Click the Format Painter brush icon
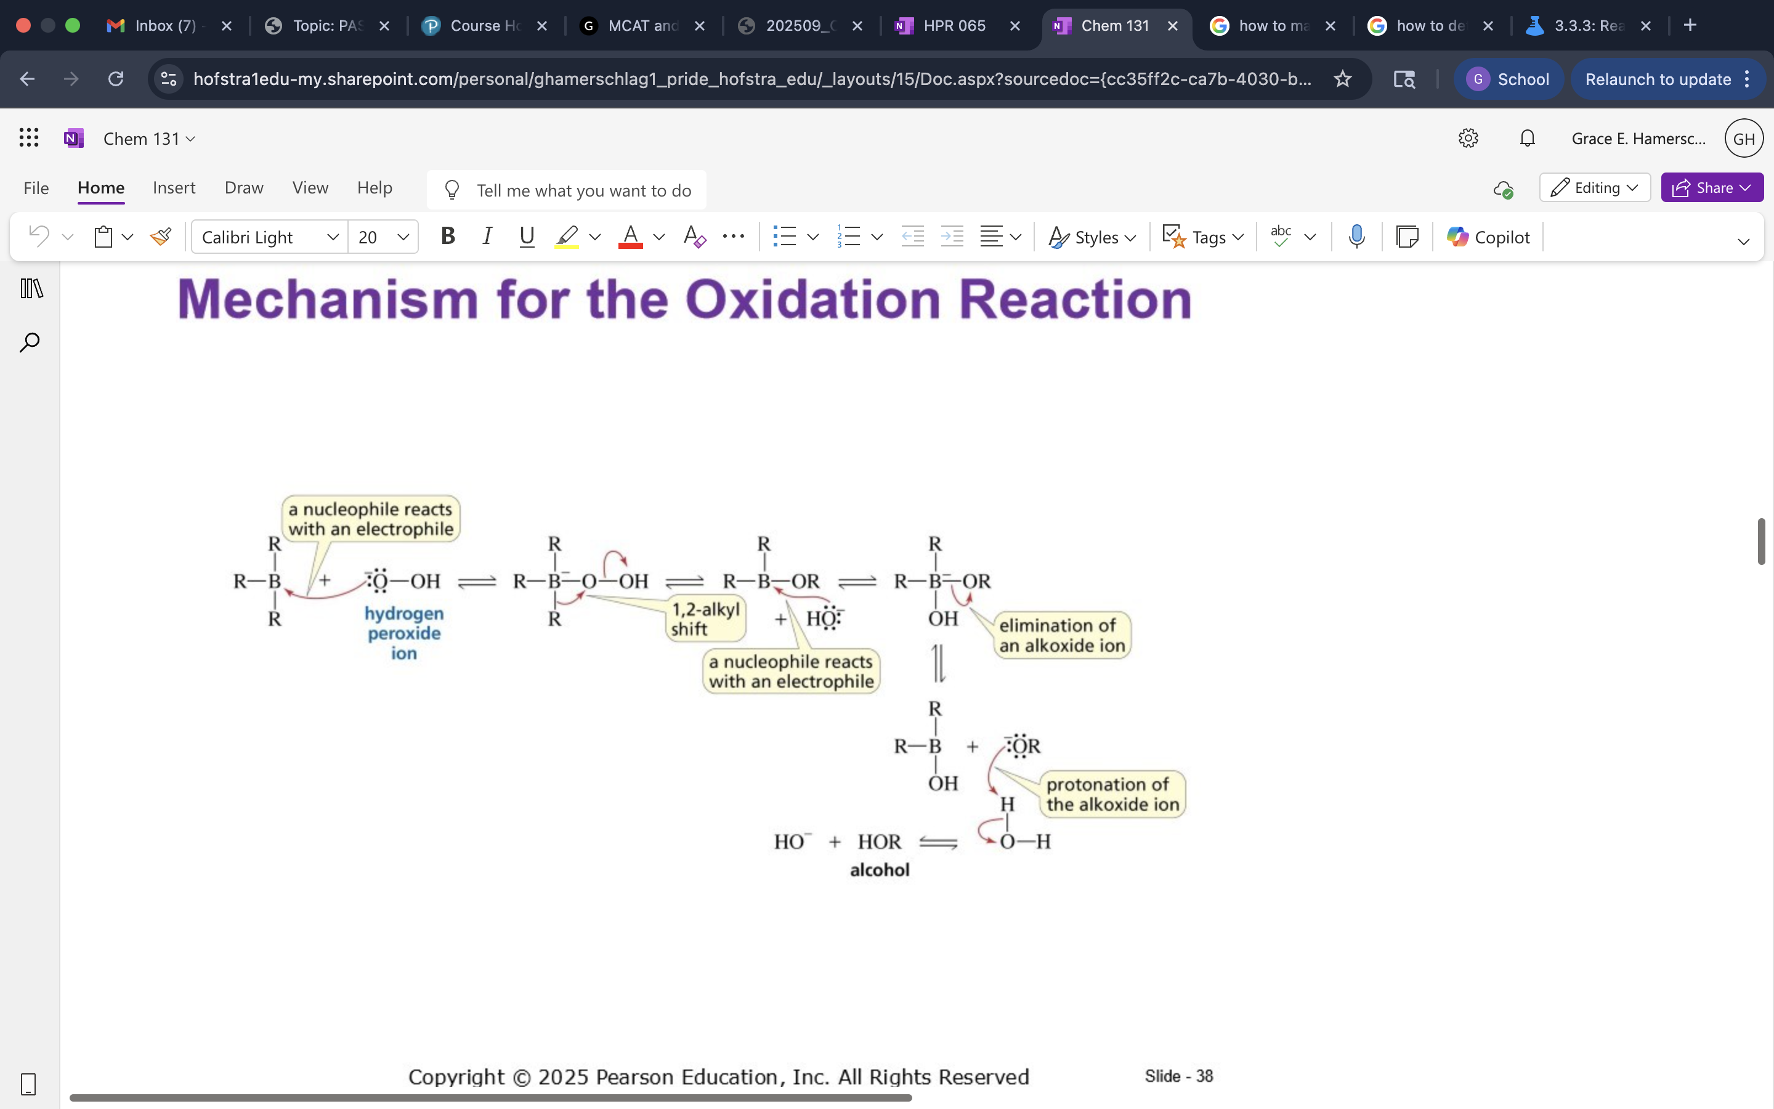1774x1109 pixels. [161, 237]
